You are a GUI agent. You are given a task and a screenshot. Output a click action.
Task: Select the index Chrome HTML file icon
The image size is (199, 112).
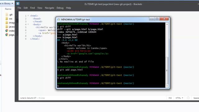(7, 31)
